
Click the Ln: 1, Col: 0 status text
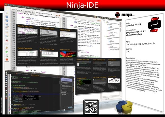click(x=105, y=99)
